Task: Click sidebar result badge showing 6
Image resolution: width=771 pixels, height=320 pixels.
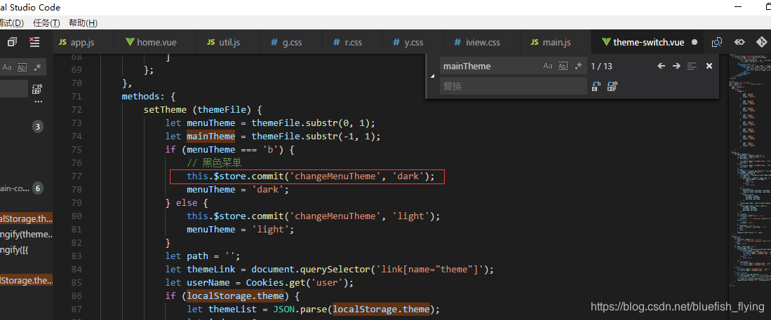Action: tap(38, 188)
